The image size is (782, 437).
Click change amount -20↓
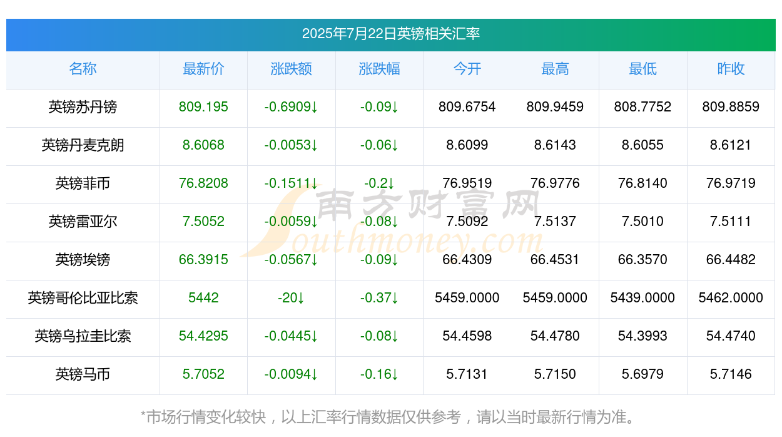pyautogui.click(x=291, y=298)
